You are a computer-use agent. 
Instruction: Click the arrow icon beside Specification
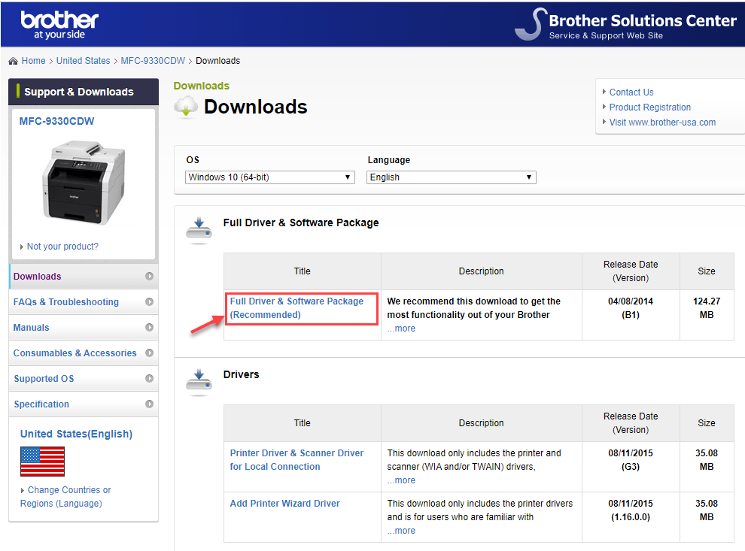click(x=149, y=404)
